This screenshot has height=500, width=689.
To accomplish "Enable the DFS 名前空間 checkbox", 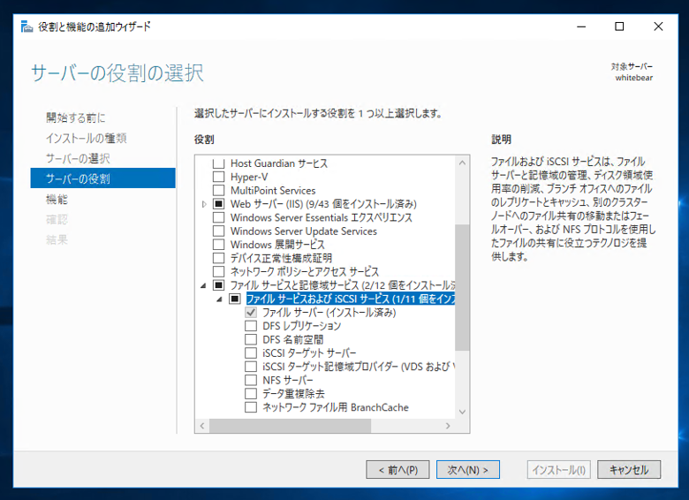I will [x=251, y=339].
